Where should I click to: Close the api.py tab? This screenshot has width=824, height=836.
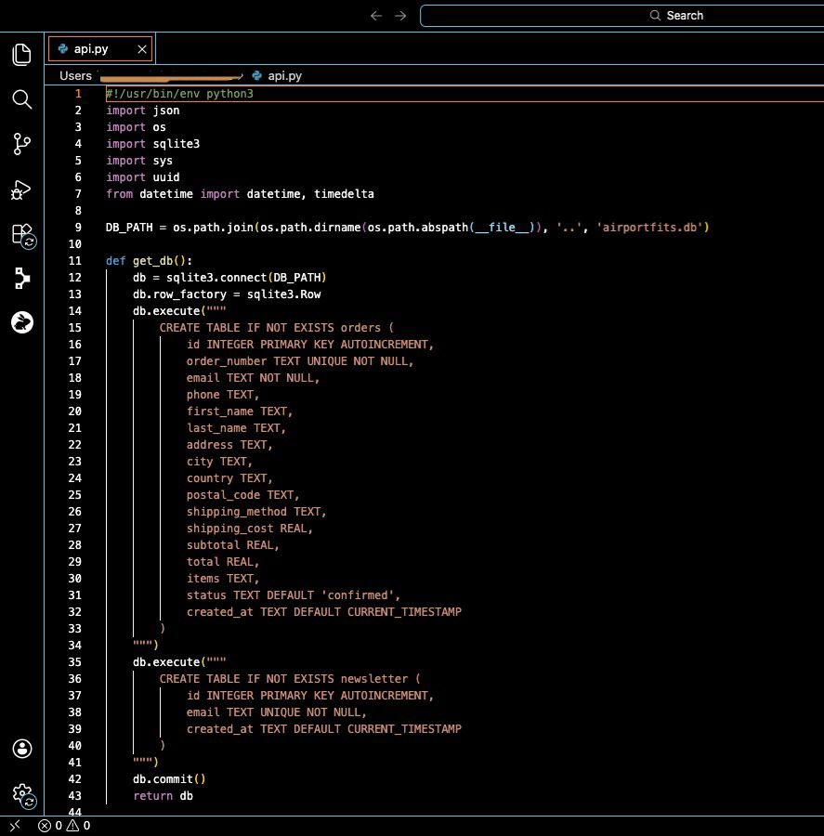142,49
